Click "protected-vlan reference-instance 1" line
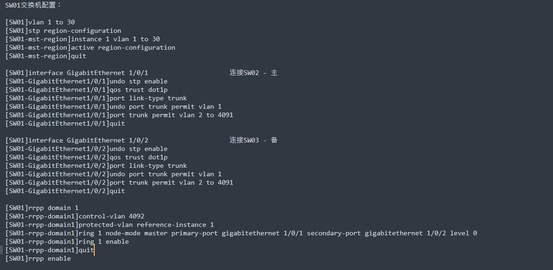Screen dimensions: 553x270 146,225
